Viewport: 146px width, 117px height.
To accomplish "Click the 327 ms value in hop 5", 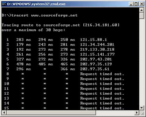I will pyautogui.click(x=24, y=59).
